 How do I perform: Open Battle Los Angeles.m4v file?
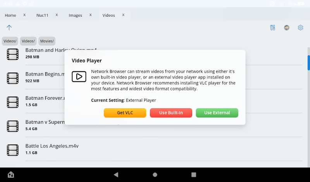(52, 146)
